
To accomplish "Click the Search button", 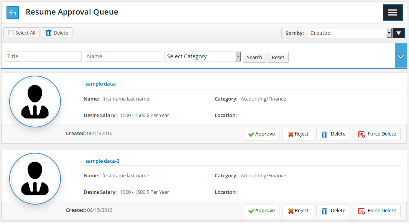I will tap(254, 58).
